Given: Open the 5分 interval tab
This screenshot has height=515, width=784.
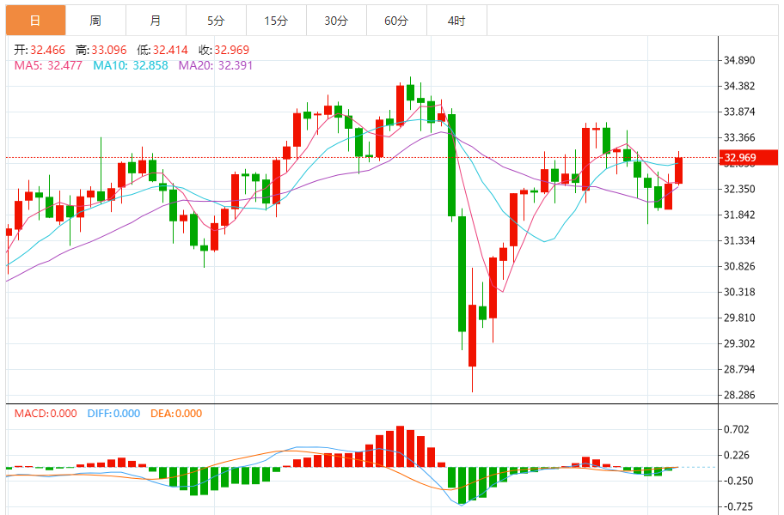Looking at the screenshot, I should [216, 21].
